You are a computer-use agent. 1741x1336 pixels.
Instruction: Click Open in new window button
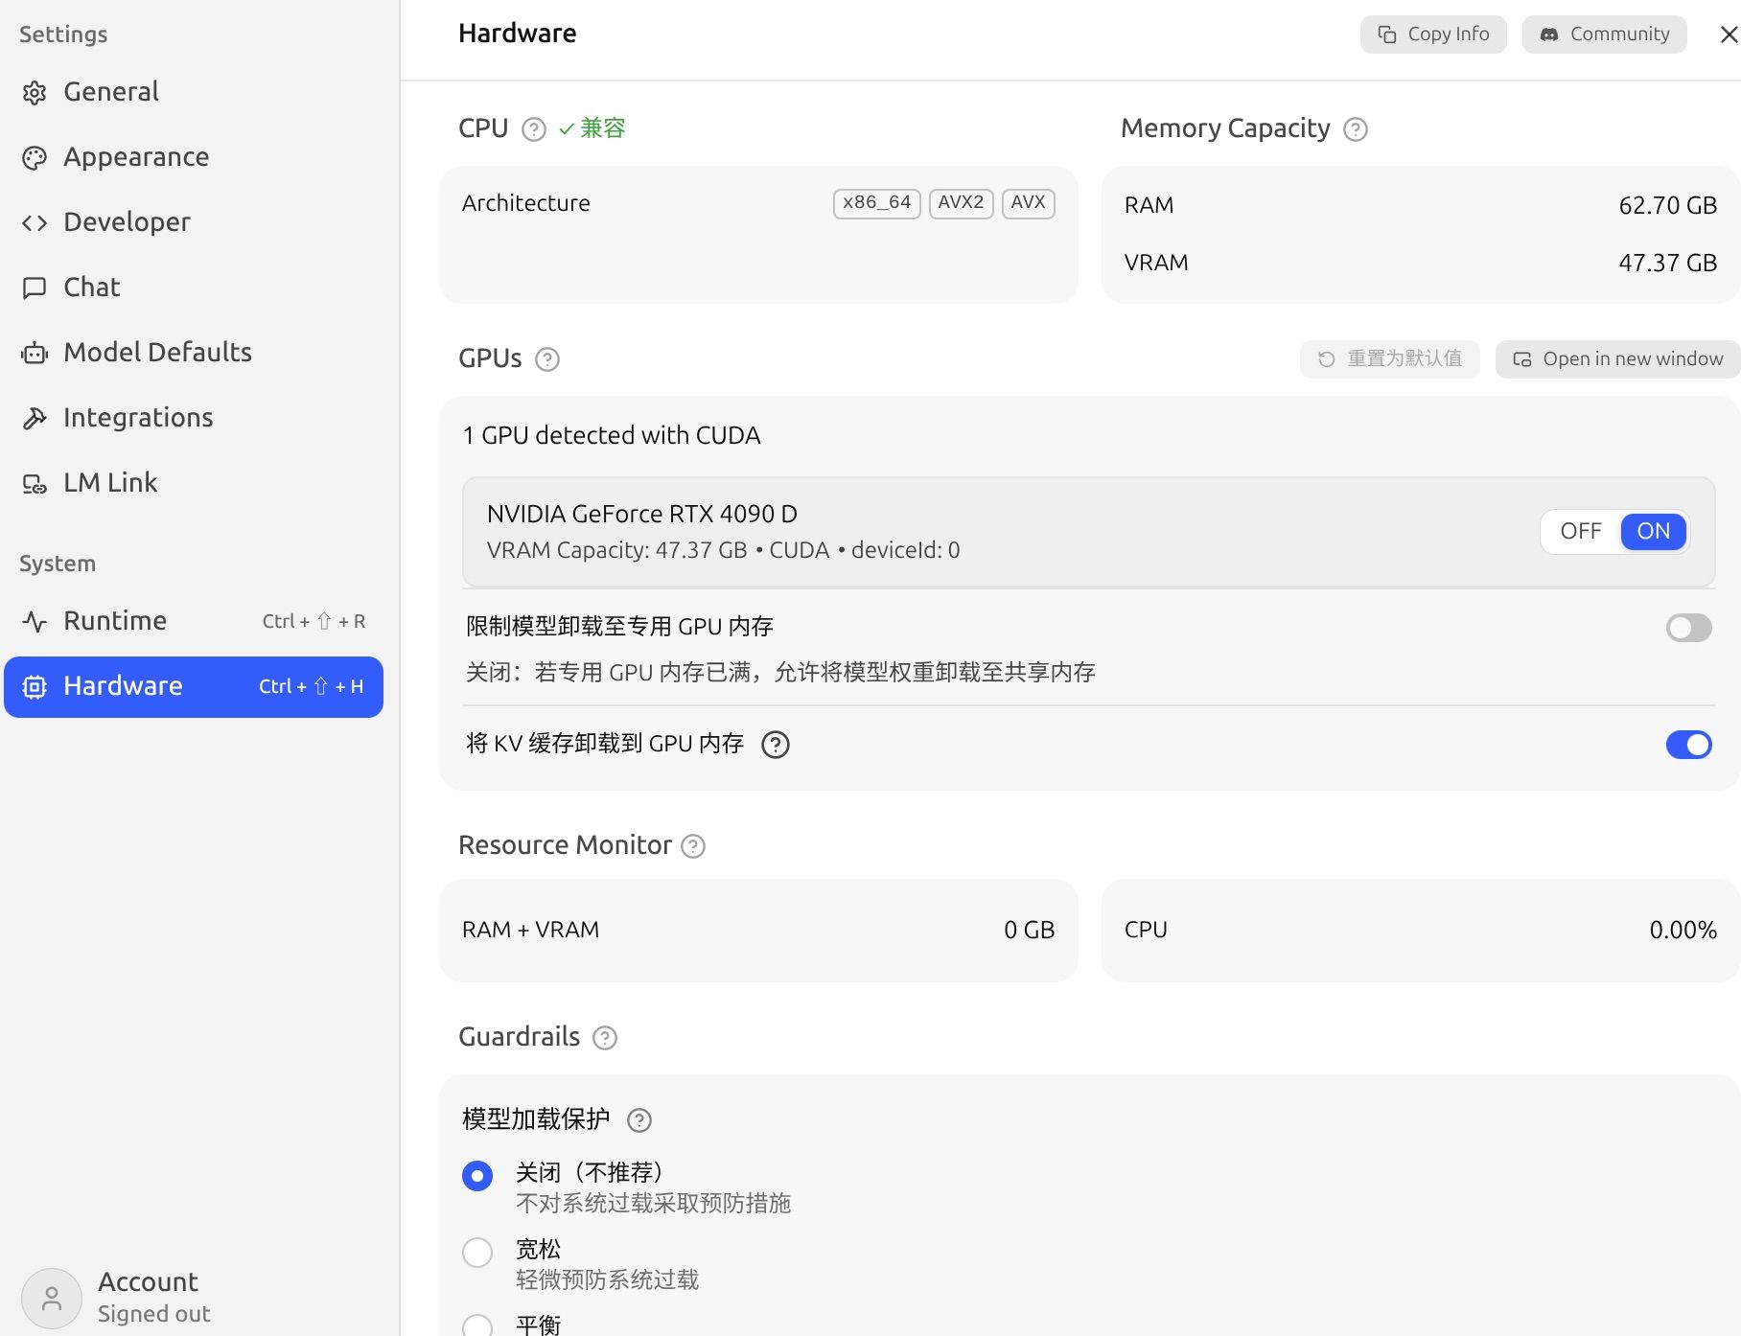coord(1618,359)
